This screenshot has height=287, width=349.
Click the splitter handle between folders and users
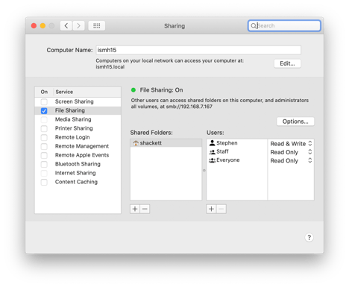pos(204,171)
